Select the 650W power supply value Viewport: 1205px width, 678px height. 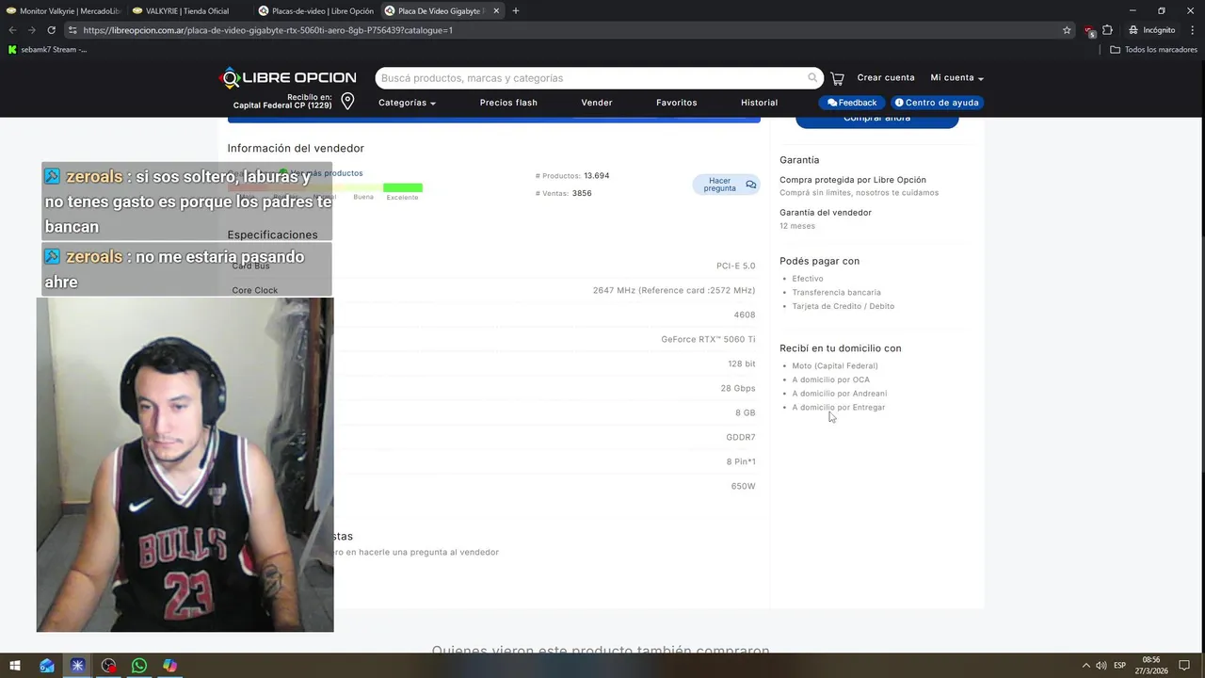point(743,487)
